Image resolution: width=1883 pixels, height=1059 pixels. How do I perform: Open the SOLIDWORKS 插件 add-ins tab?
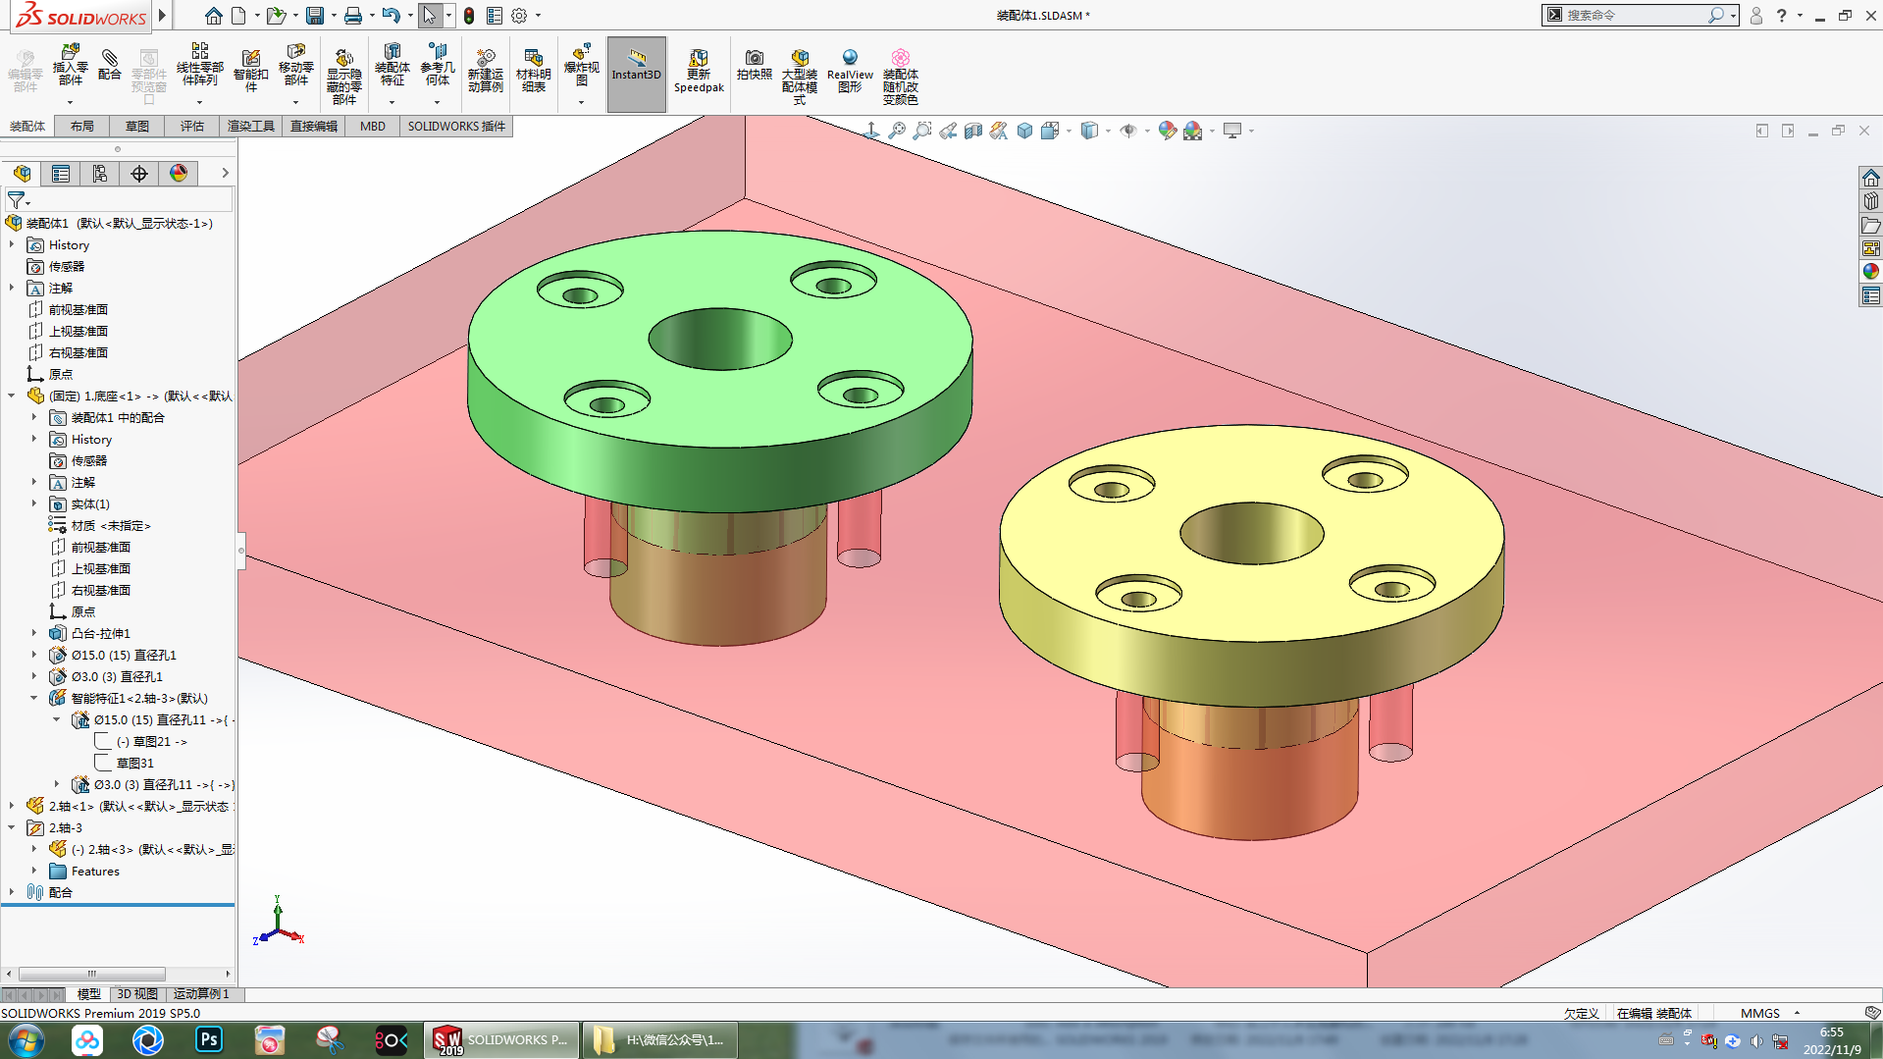tap(456, 126)
